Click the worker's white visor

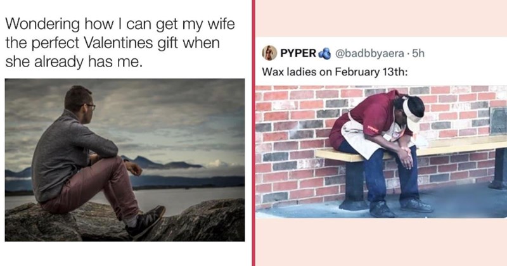[411, 116]
